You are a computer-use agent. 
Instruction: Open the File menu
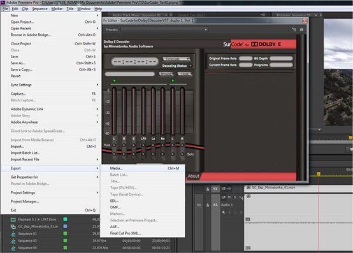[x=5, y=8]
